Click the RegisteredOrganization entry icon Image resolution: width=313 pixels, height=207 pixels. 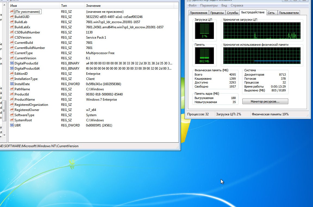(x=12, y=105)
